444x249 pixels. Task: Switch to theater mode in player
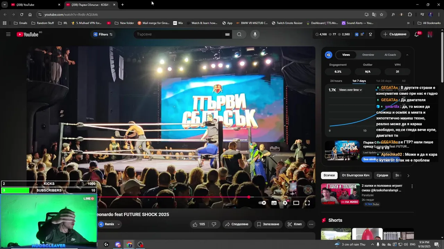coord(296,203)
